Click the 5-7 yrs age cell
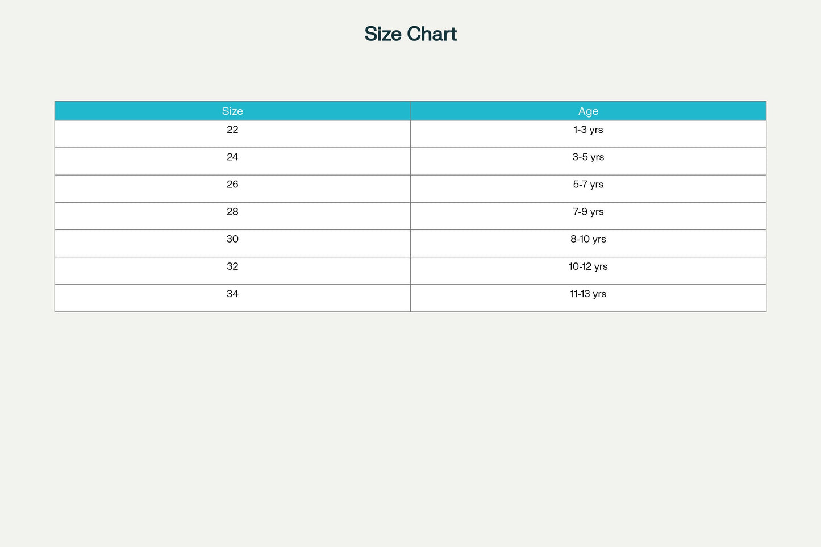Screen dimensions: 821x547 (588, 185)
